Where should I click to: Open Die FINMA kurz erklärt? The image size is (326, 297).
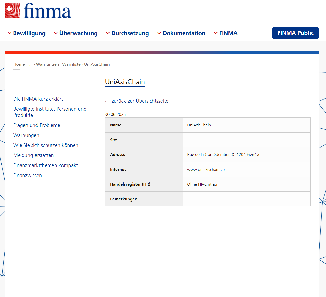point(38,99)
